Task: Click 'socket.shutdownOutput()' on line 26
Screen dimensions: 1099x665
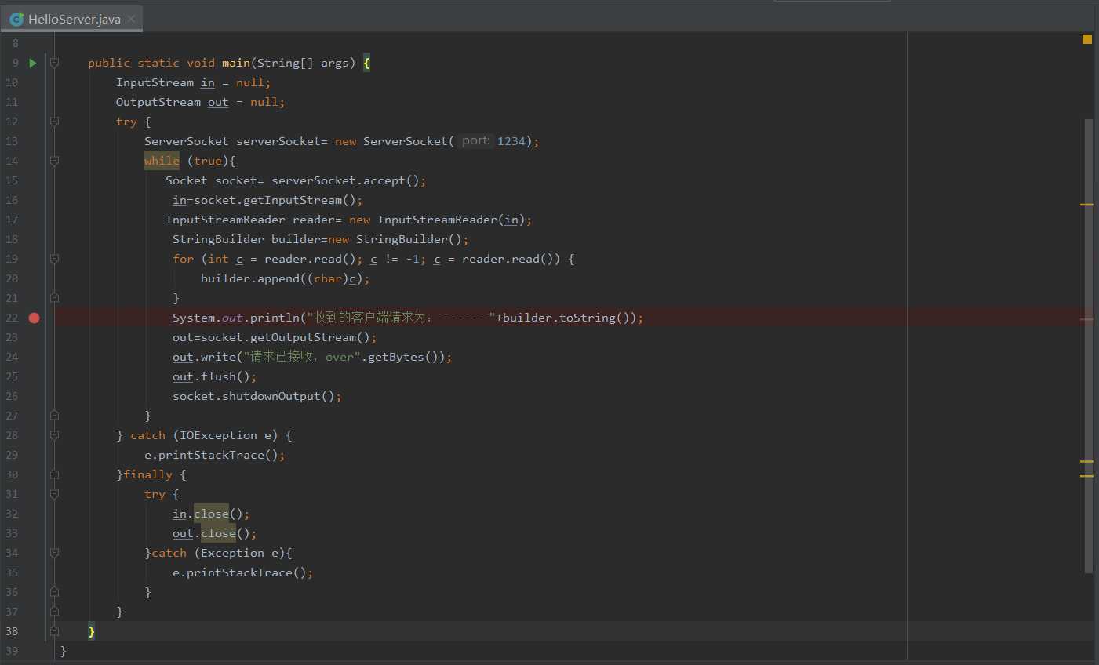Action: 253,396
